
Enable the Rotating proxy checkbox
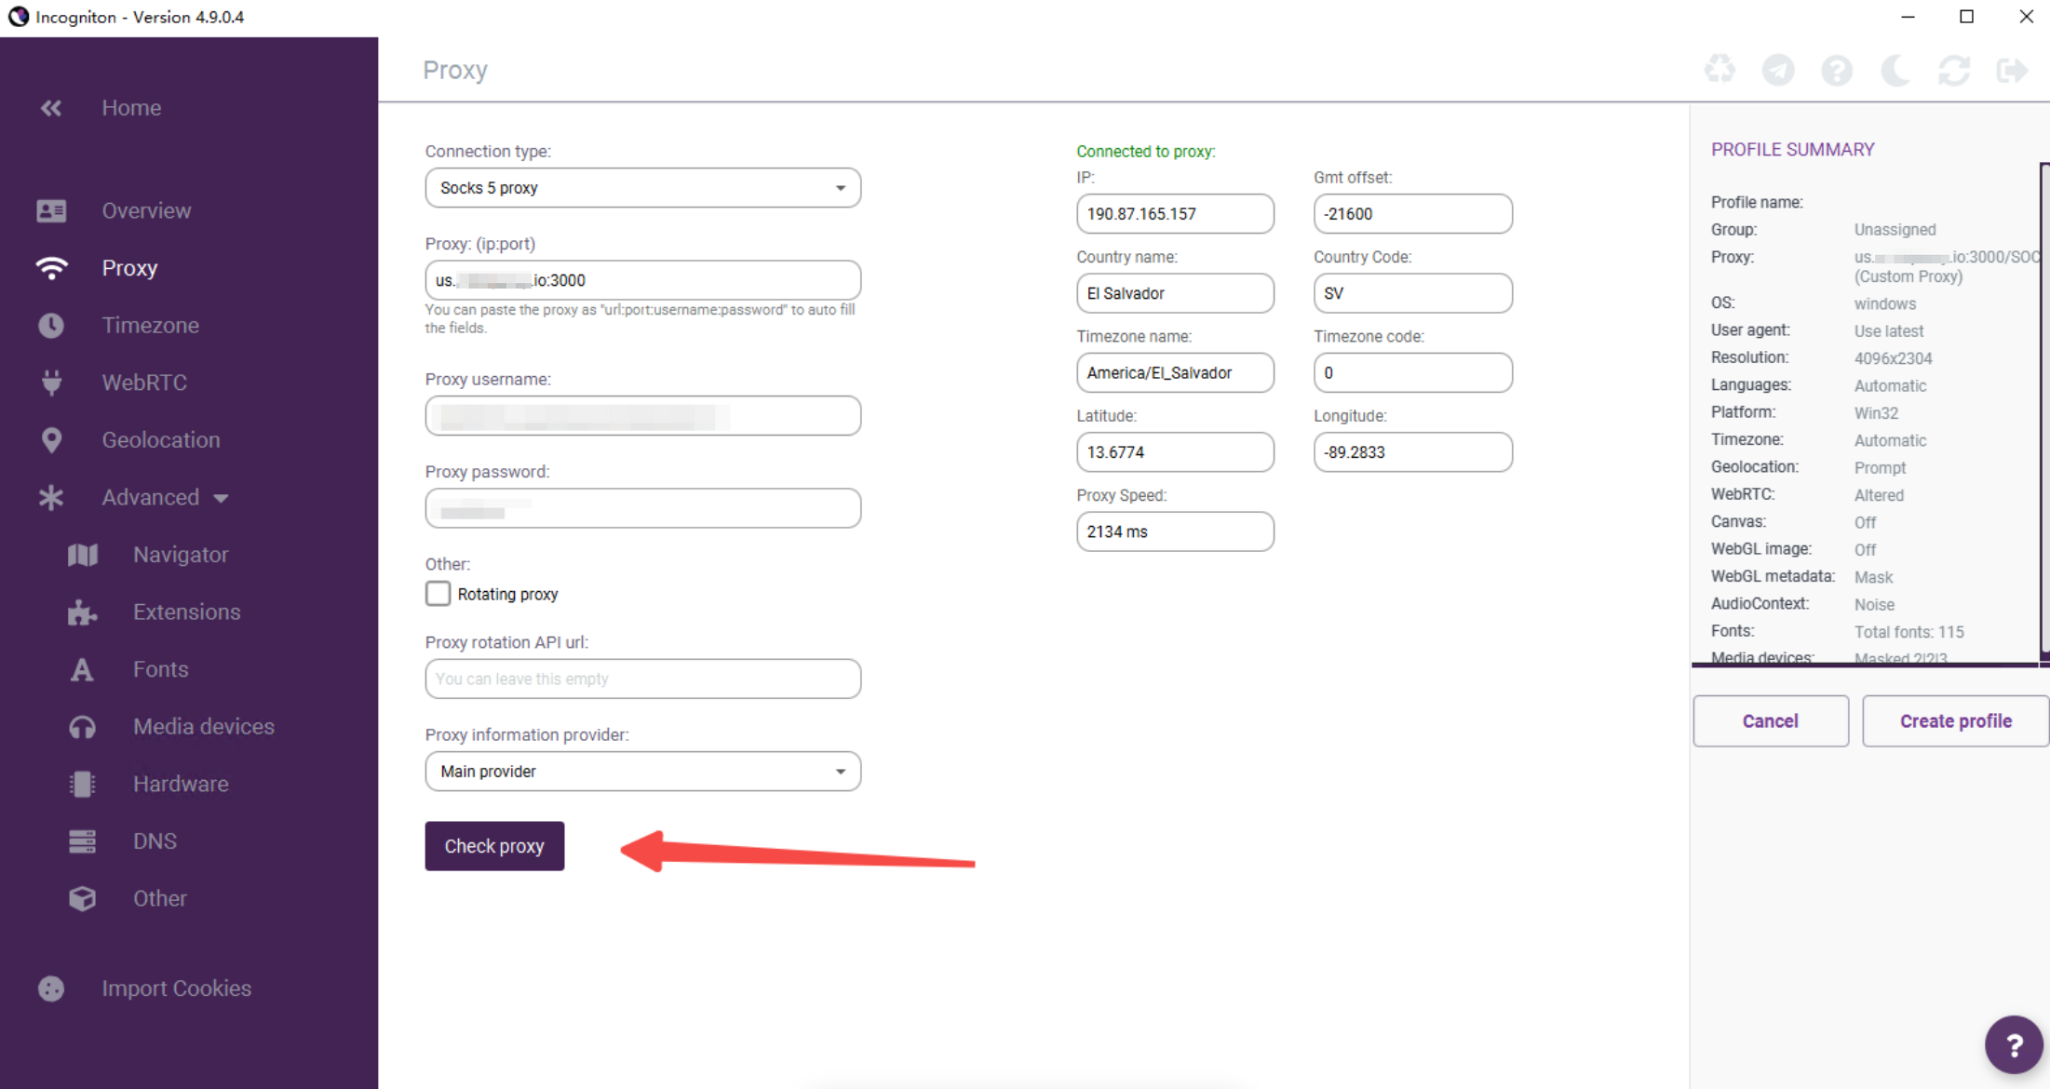point(438,594)
